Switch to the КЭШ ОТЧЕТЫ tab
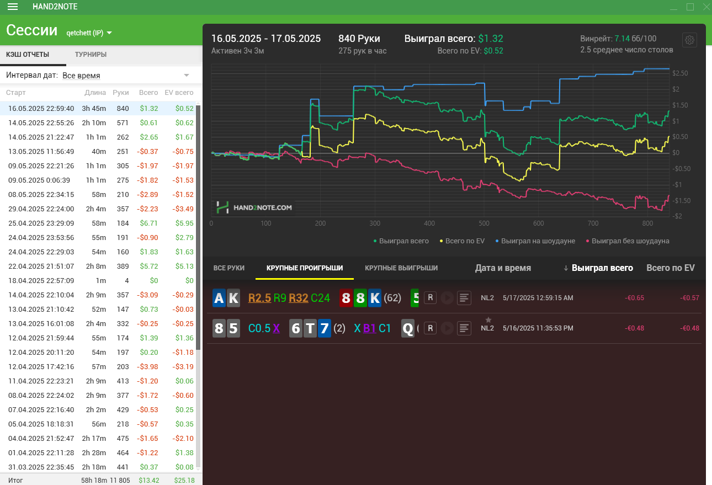712x485 pixels. pyautogui.click(x=28, y=55)
